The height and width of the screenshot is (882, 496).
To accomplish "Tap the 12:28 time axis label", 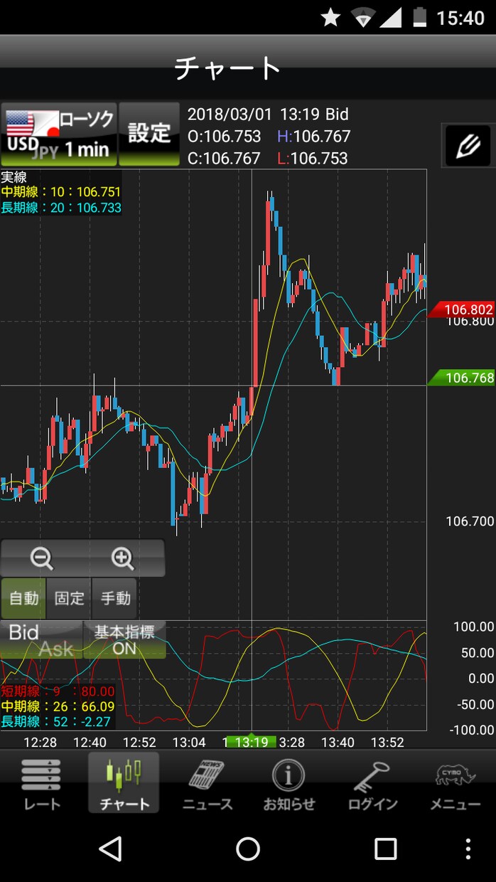I will click(40, 742).
